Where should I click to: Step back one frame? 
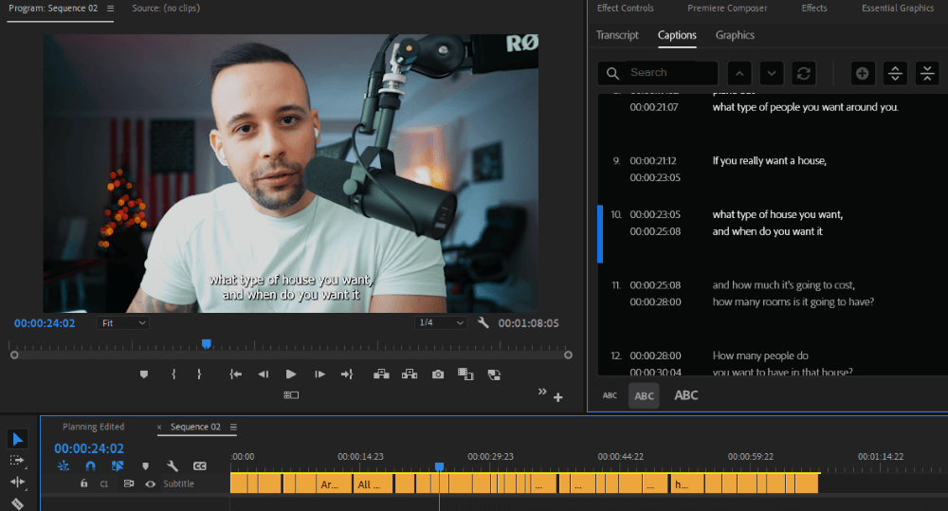[263, 374]
